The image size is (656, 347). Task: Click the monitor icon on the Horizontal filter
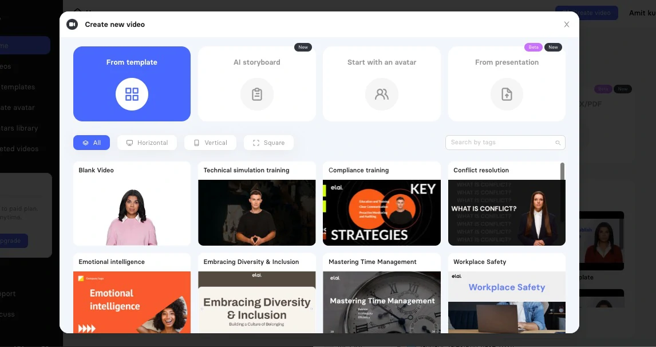(x=130, y=143)
